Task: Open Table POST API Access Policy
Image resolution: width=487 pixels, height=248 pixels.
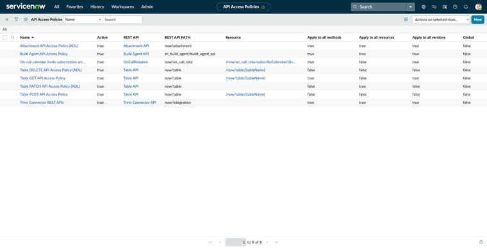Action: pos(44,94)
